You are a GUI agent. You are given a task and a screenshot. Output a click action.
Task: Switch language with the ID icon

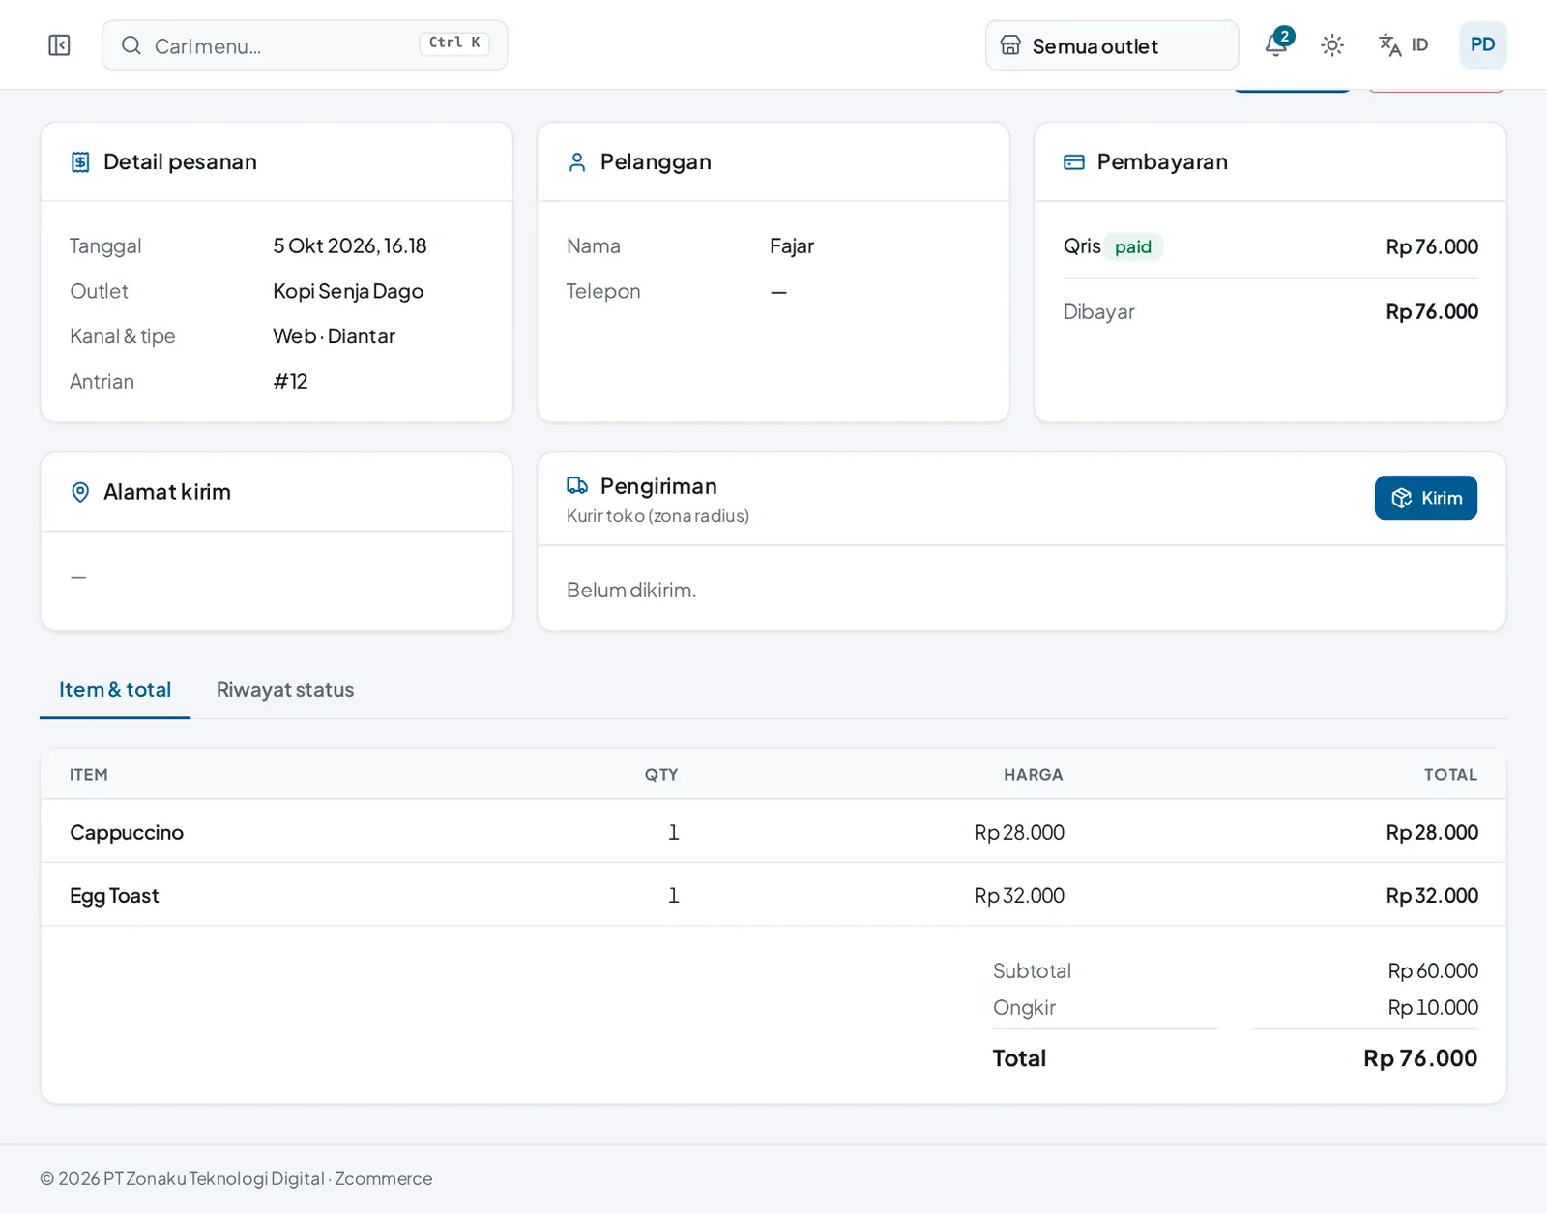[x=1403, y=45]
